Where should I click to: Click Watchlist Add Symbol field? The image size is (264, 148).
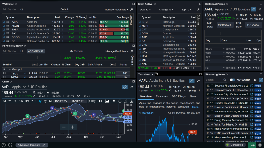10,10
